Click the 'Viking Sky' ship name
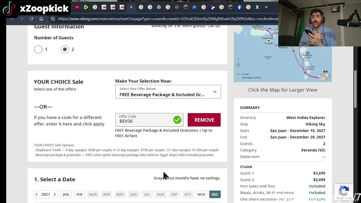 point(315,124)
